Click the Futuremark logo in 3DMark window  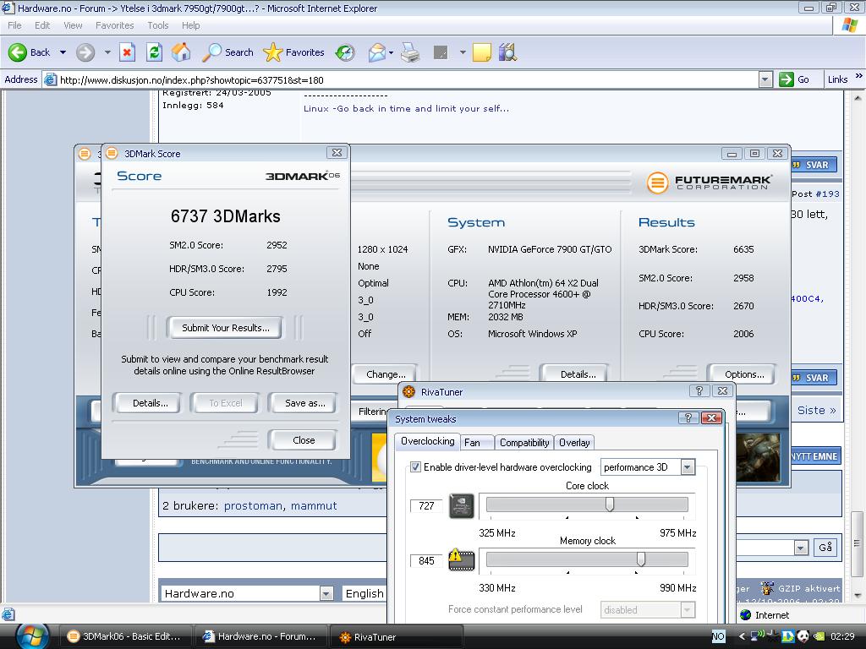point(710,183)
